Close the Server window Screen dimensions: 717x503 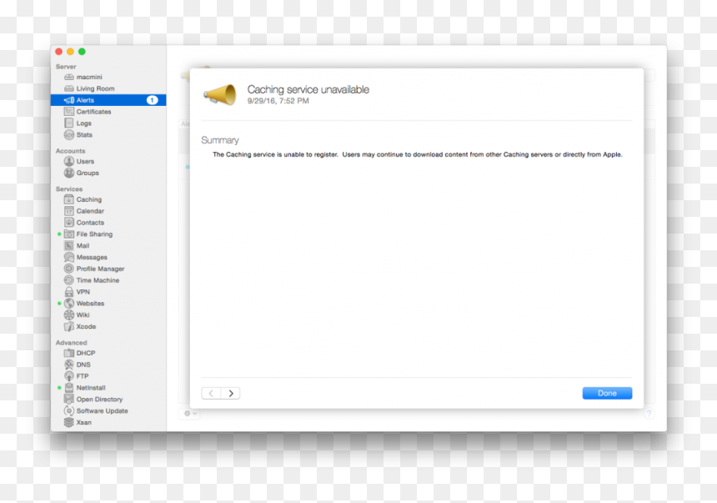(x=59, y=52)
